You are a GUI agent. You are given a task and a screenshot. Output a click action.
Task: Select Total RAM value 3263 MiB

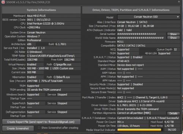32,60
